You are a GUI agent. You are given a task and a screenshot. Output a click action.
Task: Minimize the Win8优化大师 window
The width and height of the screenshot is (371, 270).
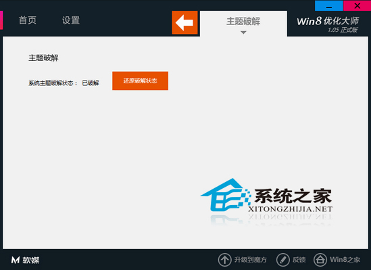pos(329,5)
